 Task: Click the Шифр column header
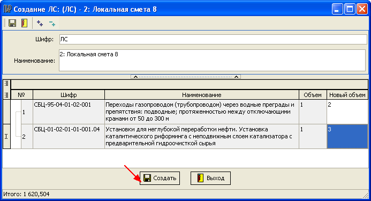point(69,95)
